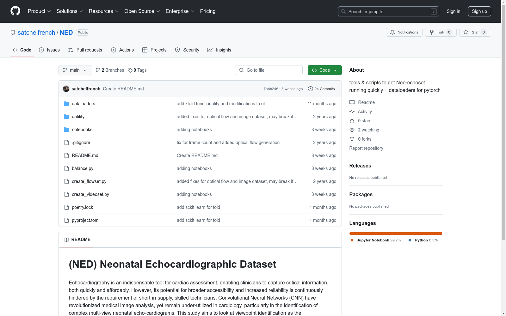Open the green Code dropdown button
The width and height of the screenshot is (506, 316).
pyautogui.click(x=324, y=70)
